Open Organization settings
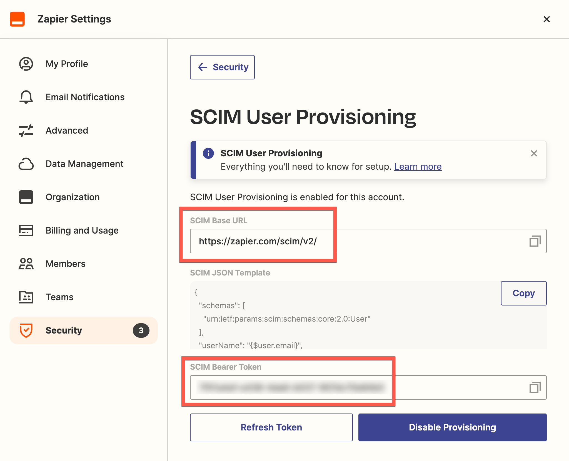 73,197
